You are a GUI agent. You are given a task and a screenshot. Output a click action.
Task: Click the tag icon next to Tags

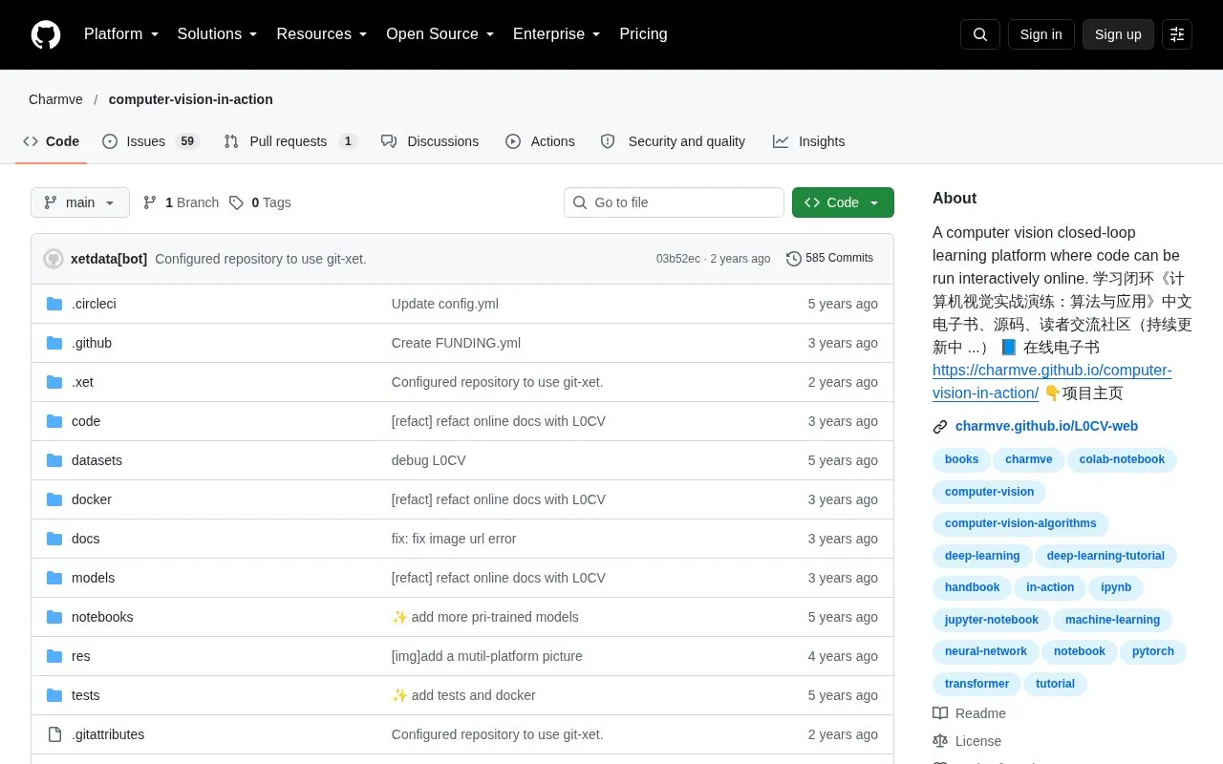[237, 202]
